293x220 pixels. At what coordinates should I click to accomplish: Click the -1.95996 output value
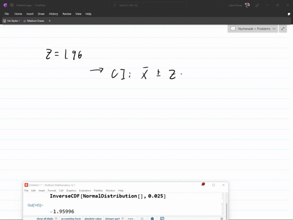[x=62, y=211]
